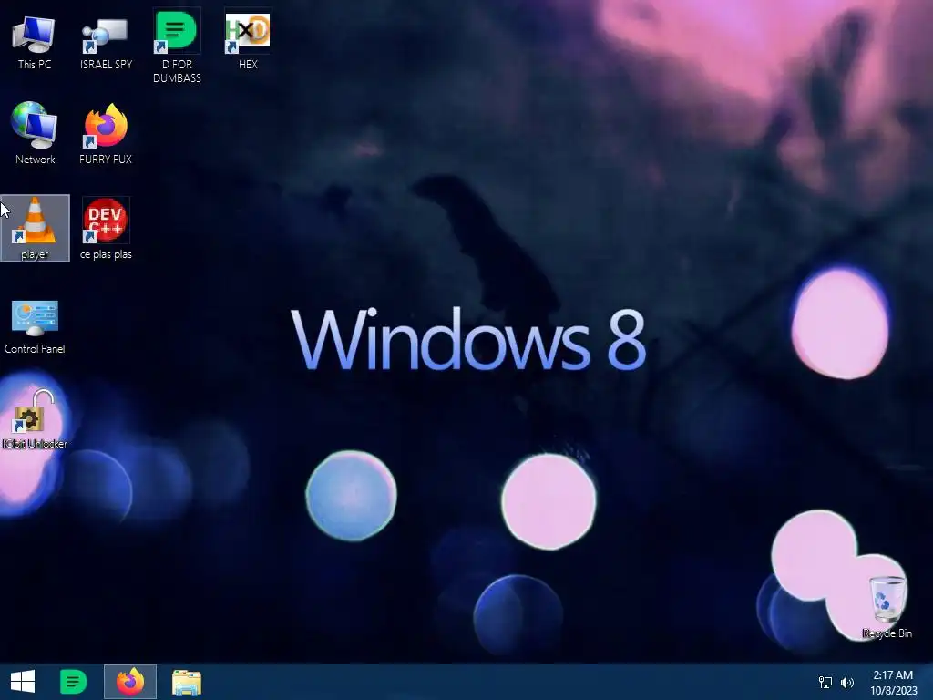Select the D FOR DUMBASS desktop shortcut

(177, 46)
